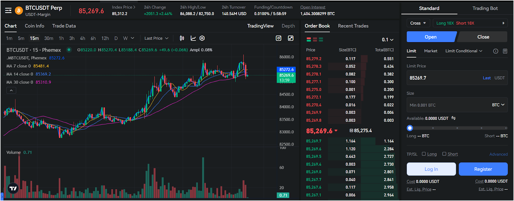Select the Standard trading tab

(429, 8)
